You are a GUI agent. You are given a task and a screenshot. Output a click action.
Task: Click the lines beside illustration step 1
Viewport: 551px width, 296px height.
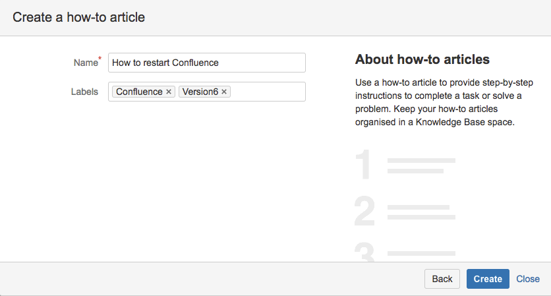[x=420, y=165]
